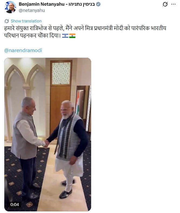Viewport: 180px width, 213px height.
Task: Click the Israel flag emoji
Action: [65, 36]
